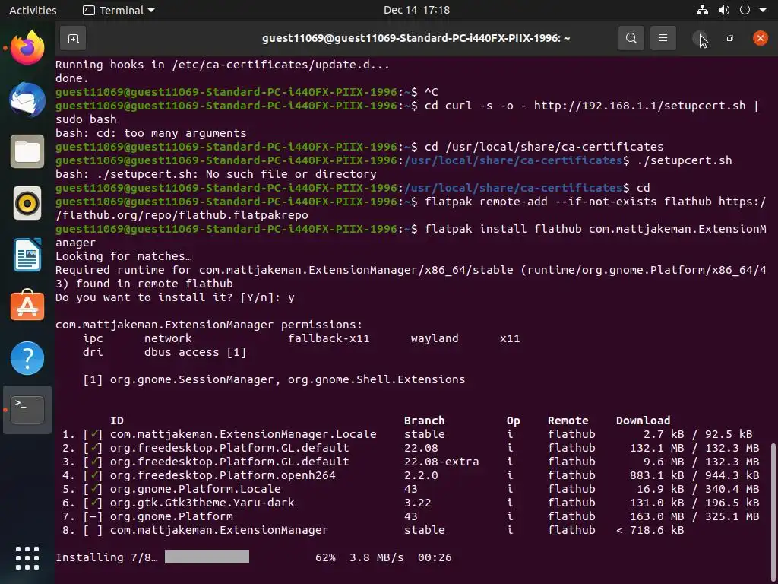Click the Op column header
Viewport: 778px width, 584px height.
(x=513, y=421)
